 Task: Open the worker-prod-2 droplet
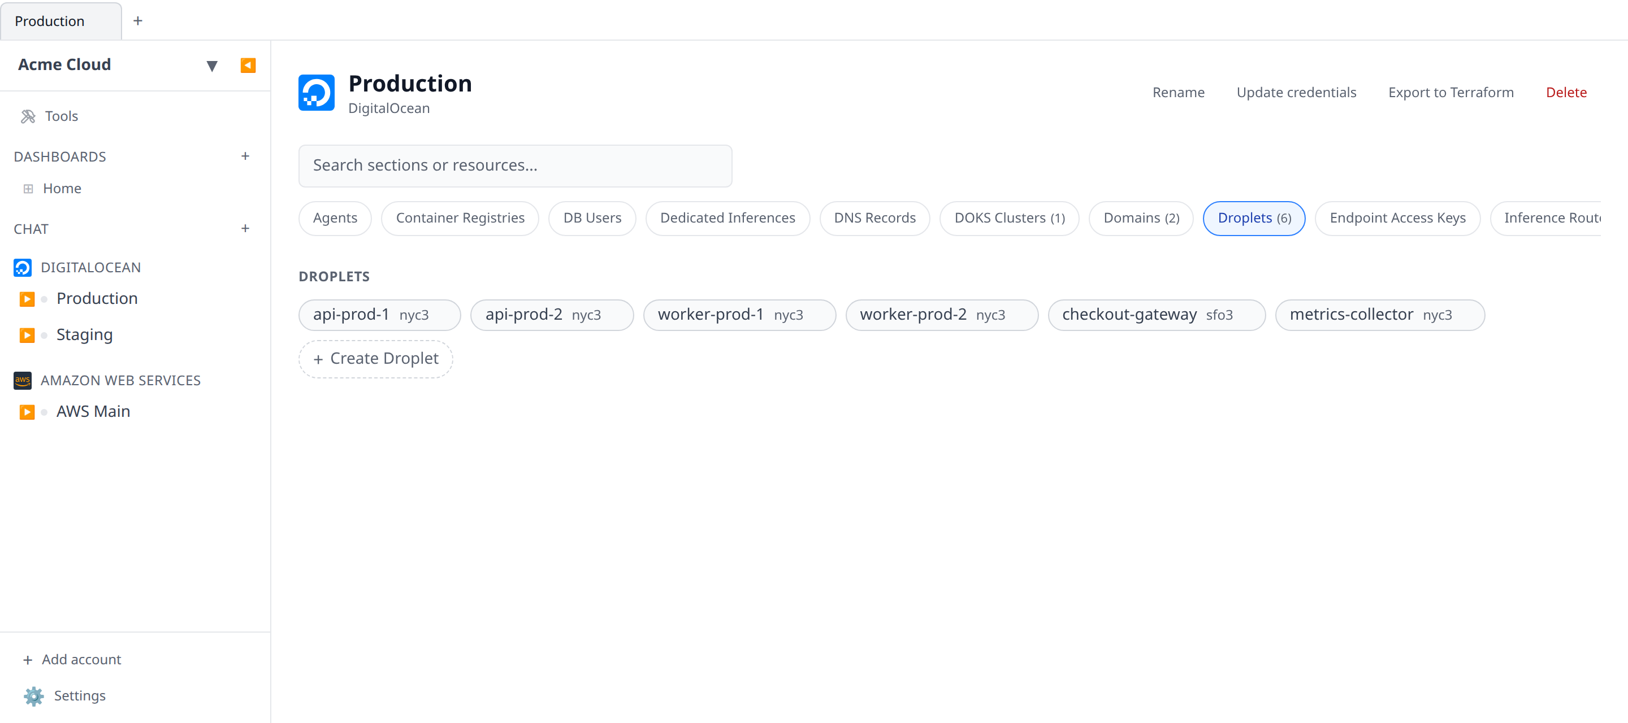[942, 315]
